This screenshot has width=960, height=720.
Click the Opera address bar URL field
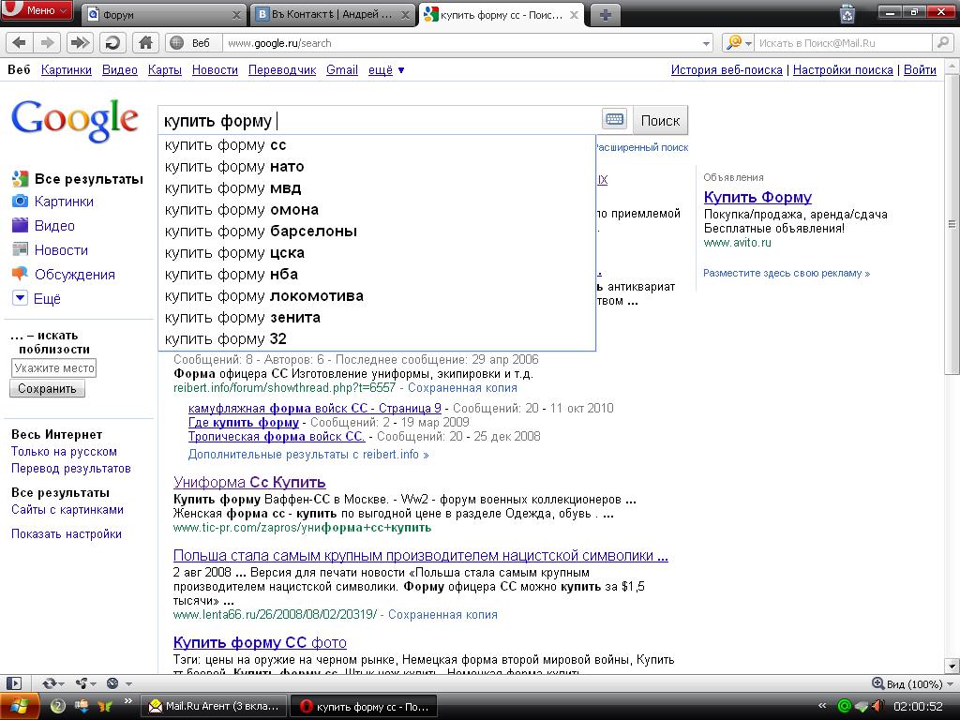pos(462,43)
